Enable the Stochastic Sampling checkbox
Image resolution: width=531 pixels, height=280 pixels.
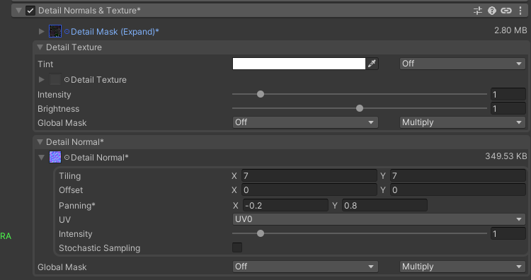click(237, 247)
